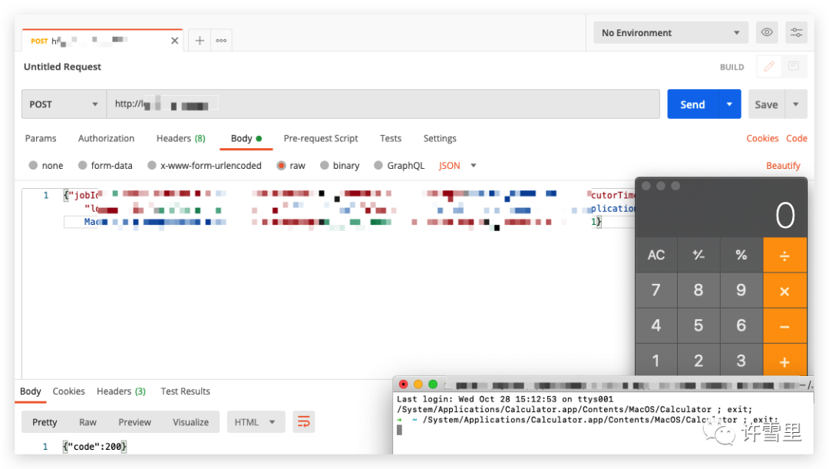Open the HTML response format dropdown
The image size is (829, 469).
(256, 422)
